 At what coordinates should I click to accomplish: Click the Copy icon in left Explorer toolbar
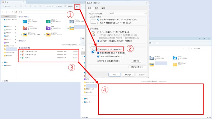[x=20, y=6]
